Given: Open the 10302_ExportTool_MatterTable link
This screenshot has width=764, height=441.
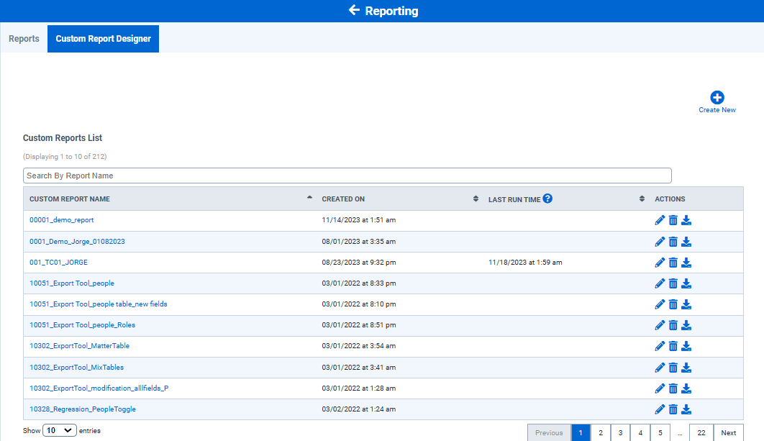Looking at the screenshot, I should coord(79,346).
